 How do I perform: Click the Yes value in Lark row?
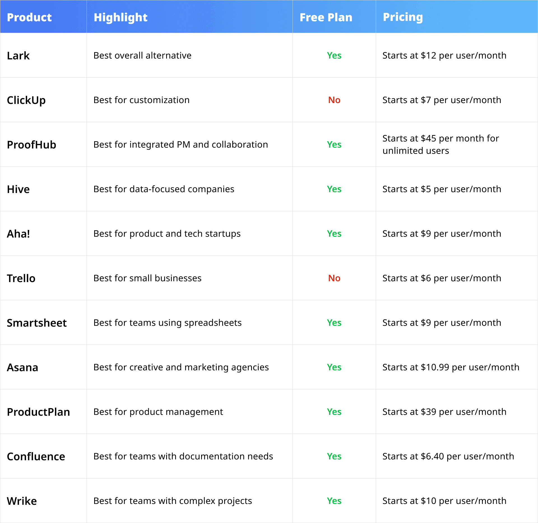[x=334, y=55]
